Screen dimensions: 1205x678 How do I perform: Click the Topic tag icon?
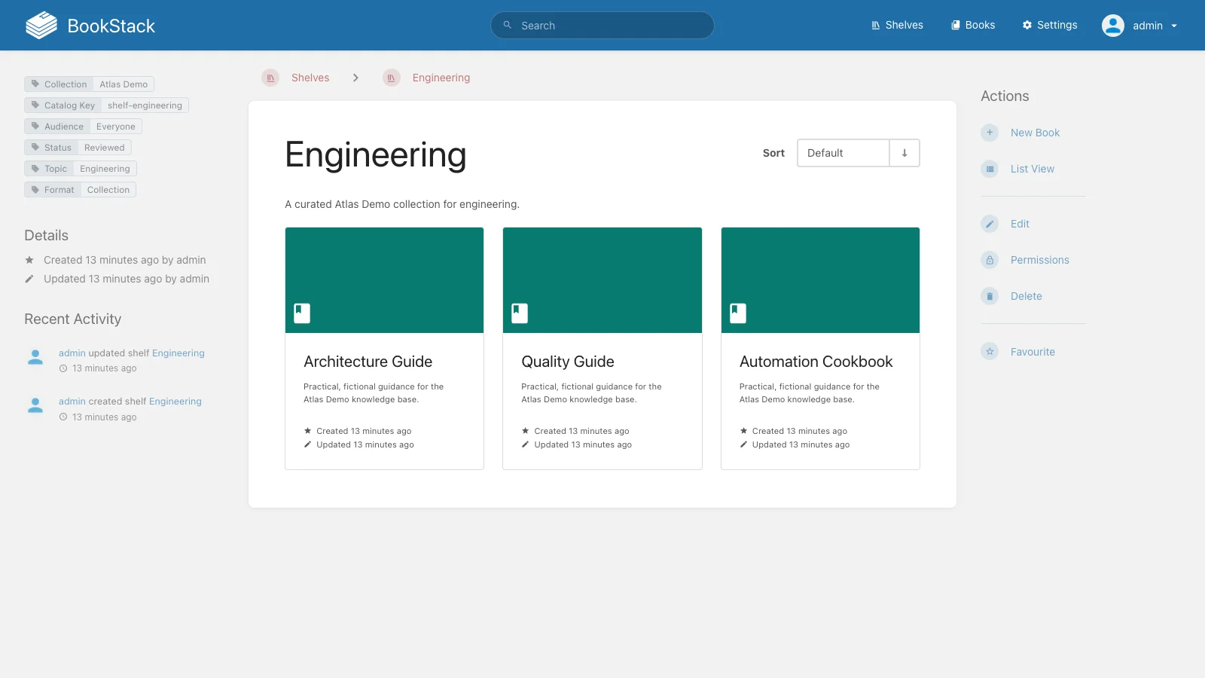click(35, 169)
